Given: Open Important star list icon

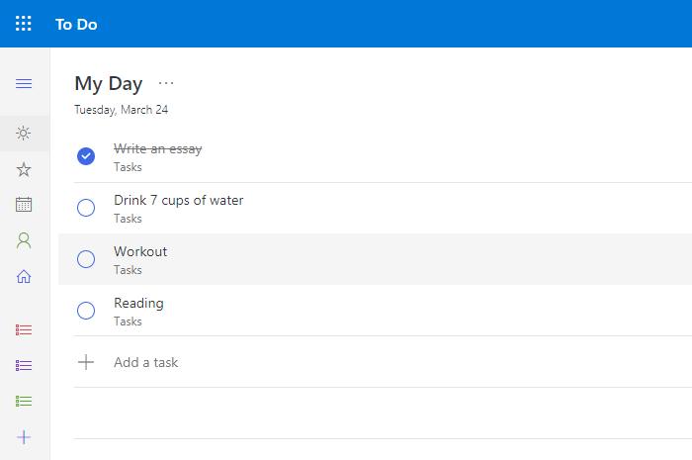Looking at the screenshot, I should click(24, 169).
